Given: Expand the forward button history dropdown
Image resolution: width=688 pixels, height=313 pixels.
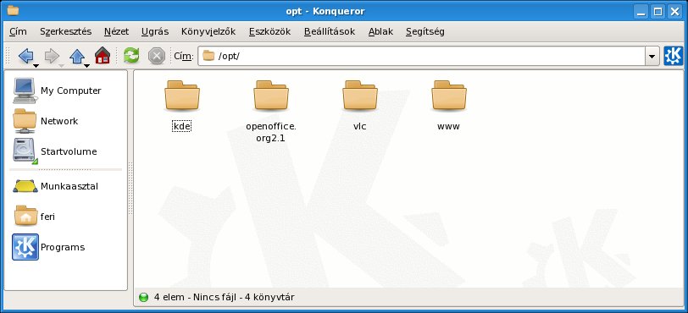Looking at the screenshot, I should (61, 66).
